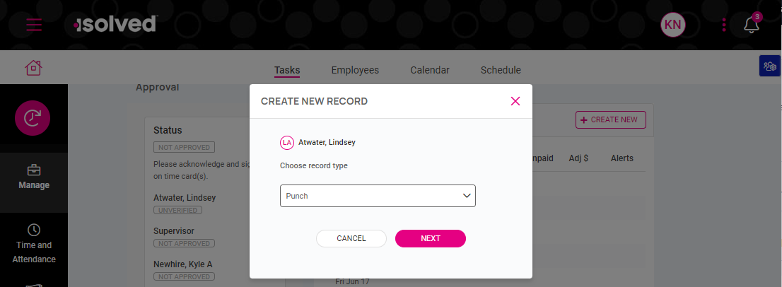Select the Tasks tab
782x287 pixels.
(287, 70)
